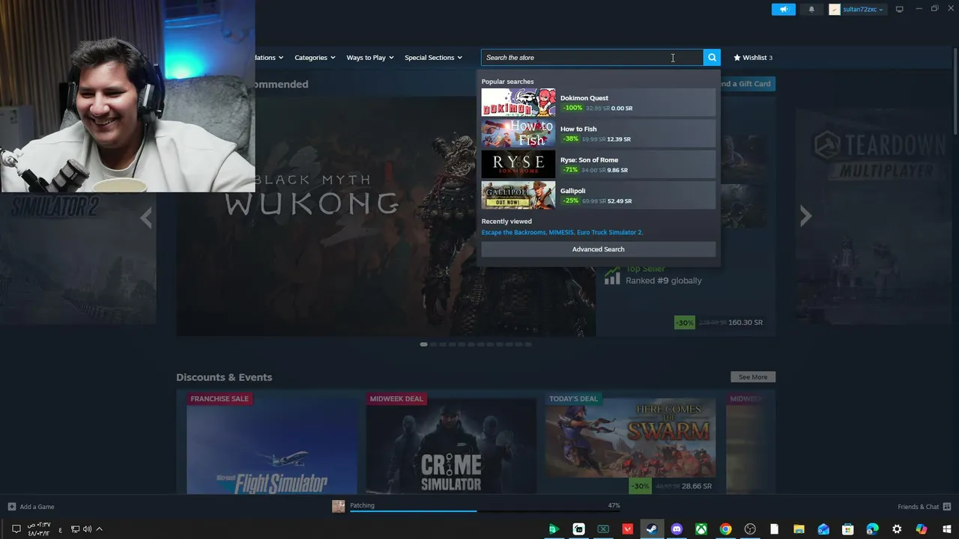959x539 pixels.
Task: Select Ryse: Son of Rome suggestion
Action: [x=598, y=165]
